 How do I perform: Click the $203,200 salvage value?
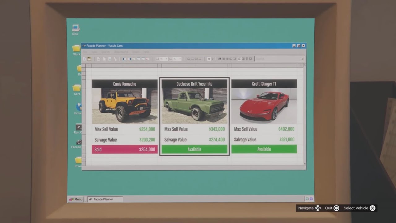[x=147, y=140]
